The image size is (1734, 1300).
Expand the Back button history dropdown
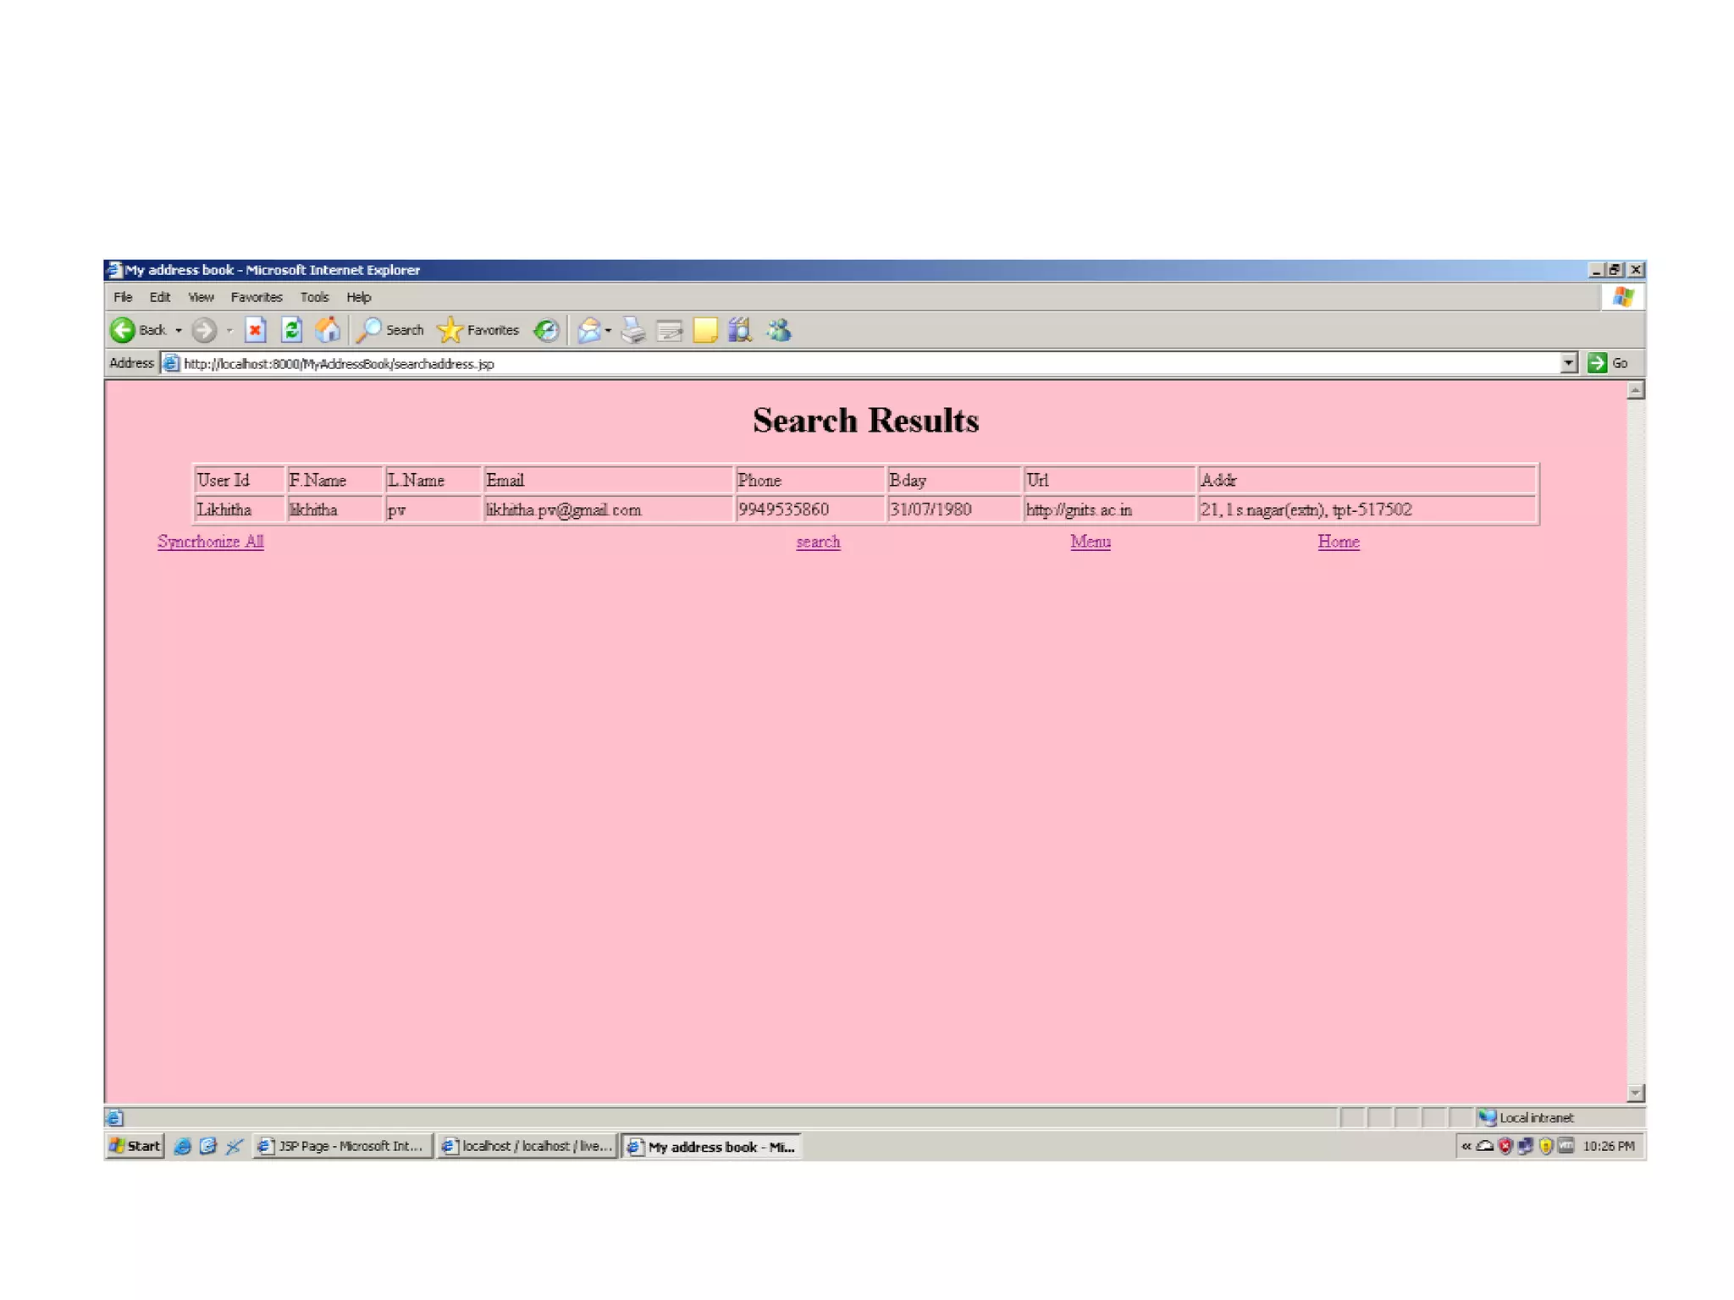(x=179, y=330)
